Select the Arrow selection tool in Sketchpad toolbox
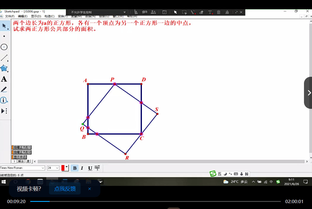The width and height of the screenshot is (312, 209). pos(4,26)
